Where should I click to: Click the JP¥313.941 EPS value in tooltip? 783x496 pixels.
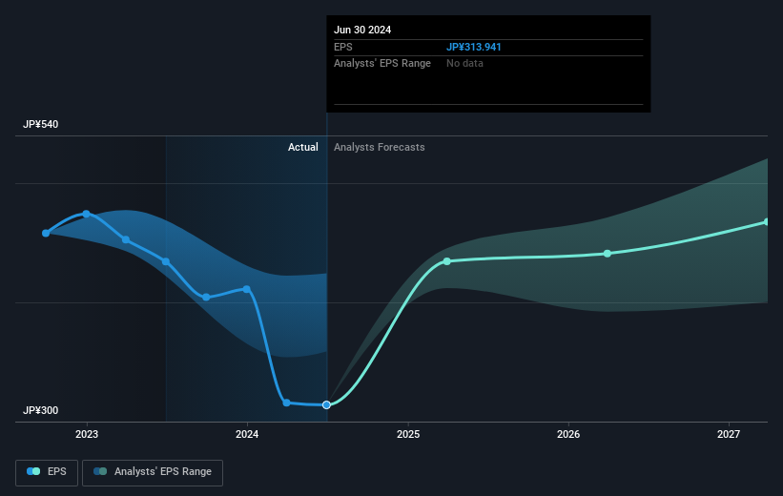(x=473, y=47)
